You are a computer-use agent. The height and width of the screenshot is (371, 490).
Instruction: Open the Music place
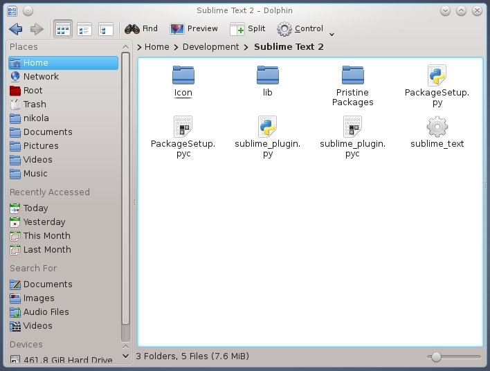(64, 174)
